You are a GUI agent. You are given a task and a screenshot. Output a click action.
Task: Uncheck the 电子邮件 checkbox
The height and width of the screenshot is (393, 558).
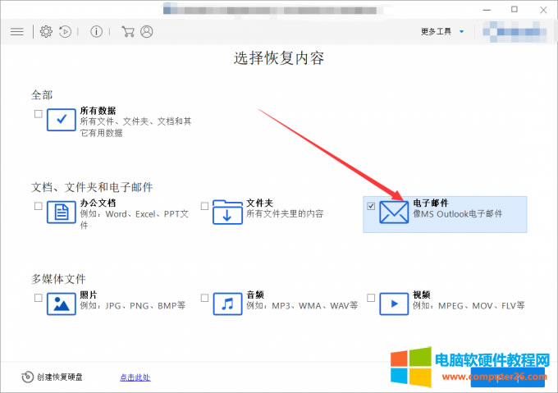point(371,205)
